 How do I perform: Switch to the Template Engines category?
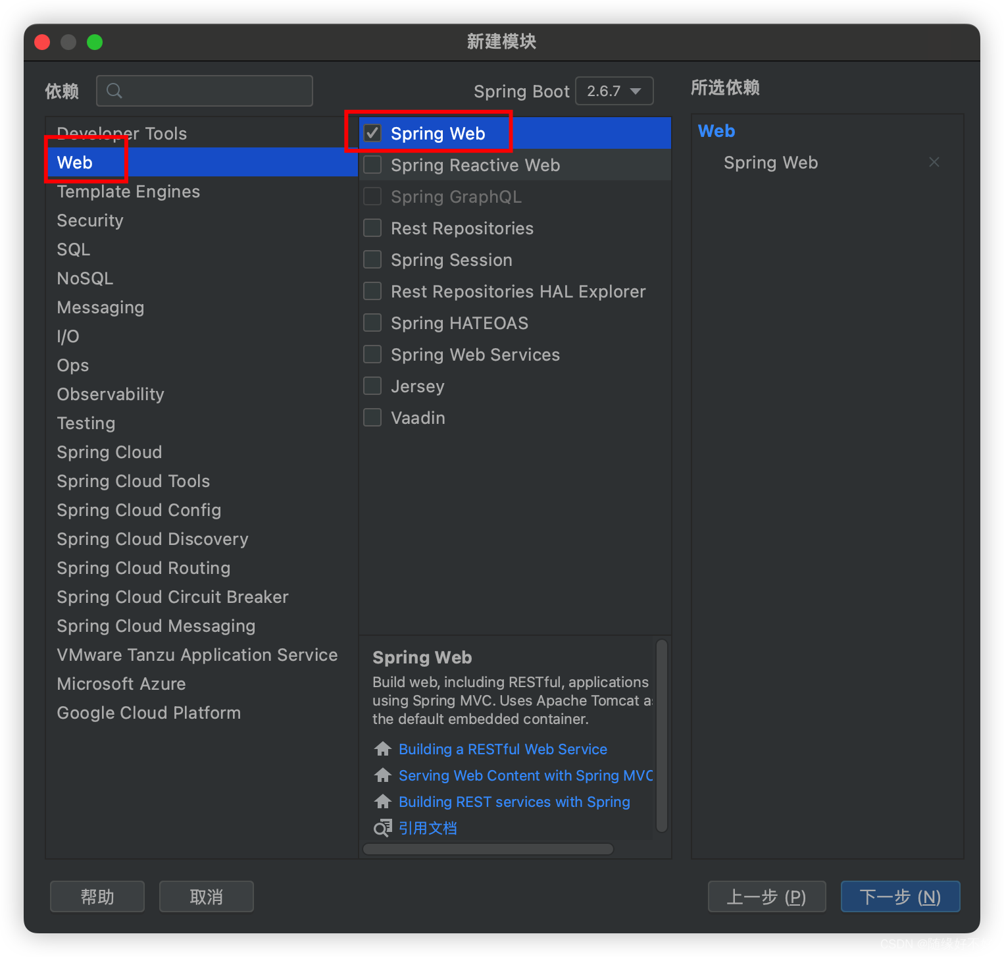point(128,192)
